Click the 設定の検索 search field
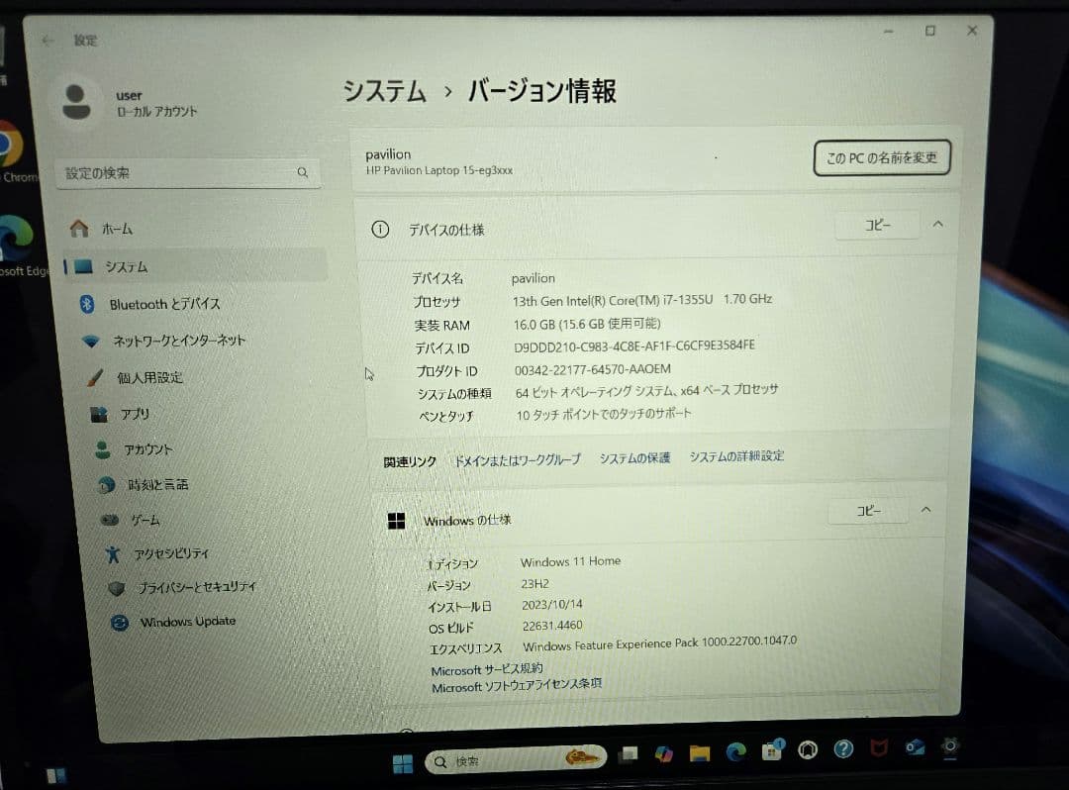Viewport: 1069px width, 790px height. [188, 172]
